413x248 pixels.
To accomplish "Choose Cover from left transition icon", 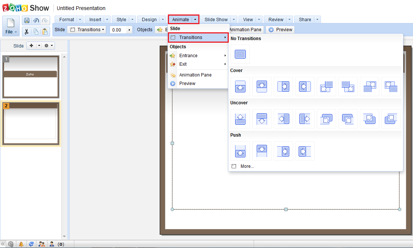I will click(x=305, y=87).
